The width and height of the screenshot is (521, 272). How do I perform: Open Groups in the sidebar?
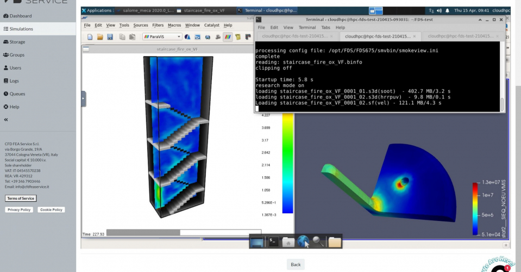[14, 54]
